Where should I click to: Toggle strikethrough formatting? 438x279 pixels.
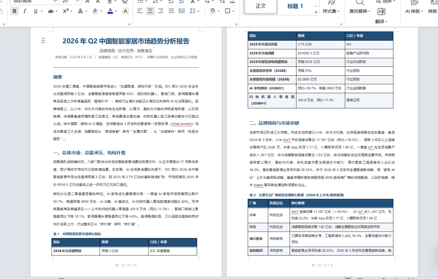point(51,11)
